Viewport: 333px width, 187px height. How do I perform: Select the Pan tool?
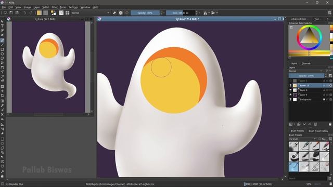pos(2,176)
